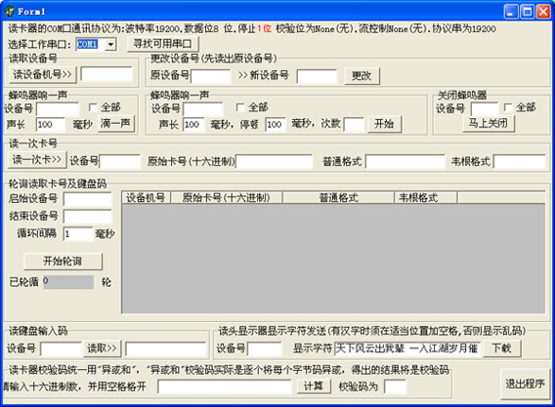Image resolution: width=555 pixels, height=407 pixels.
Task: Focus the 循环间隔 interval input field
Action: (78, 234)
